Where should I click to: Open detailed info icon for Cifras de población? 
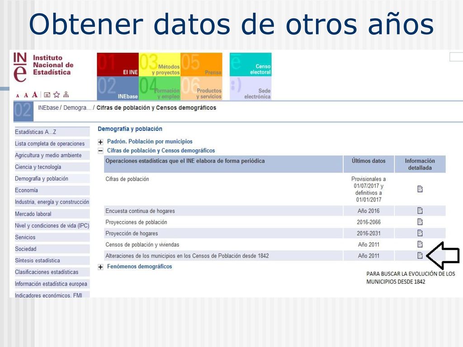[420, 189]
